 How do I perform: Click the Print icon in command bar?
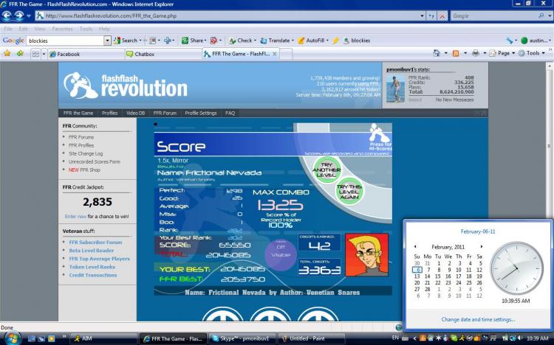476,53
